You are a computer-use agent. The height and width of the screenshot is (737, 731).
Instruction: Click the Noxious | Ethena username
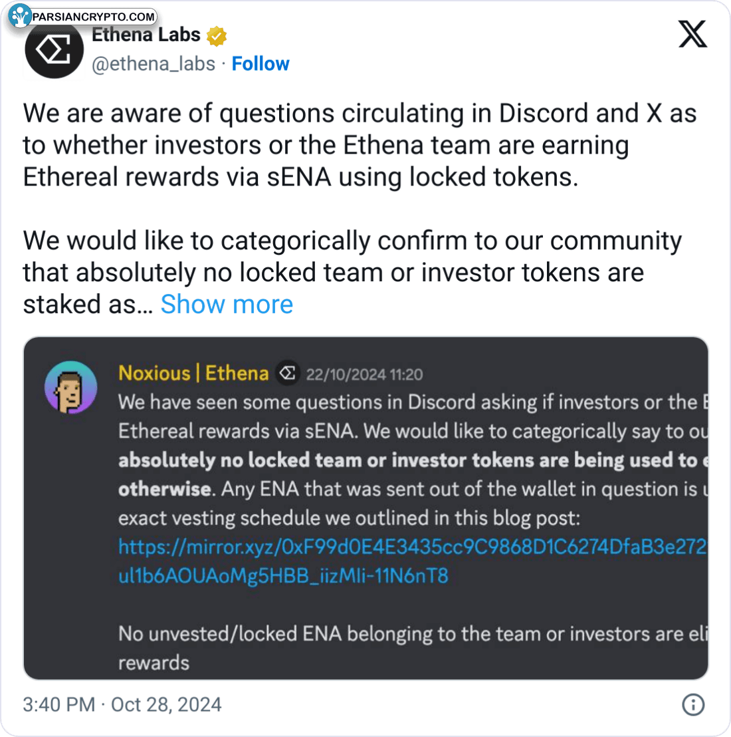pos(193,373)
